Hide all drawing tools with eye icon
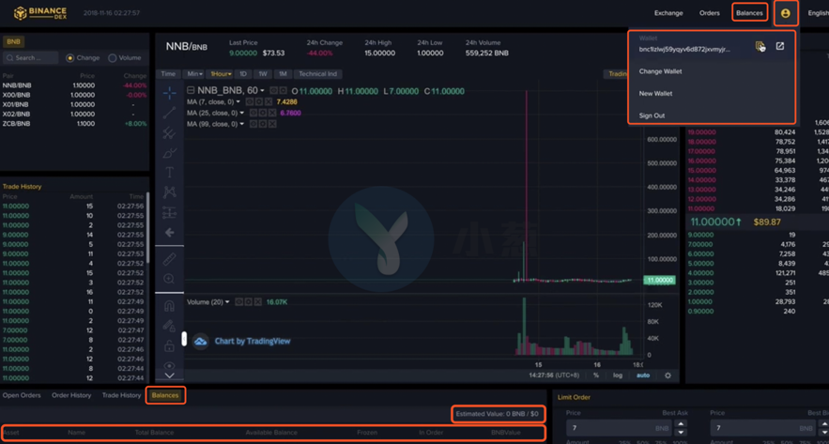 tap(169, 365)
